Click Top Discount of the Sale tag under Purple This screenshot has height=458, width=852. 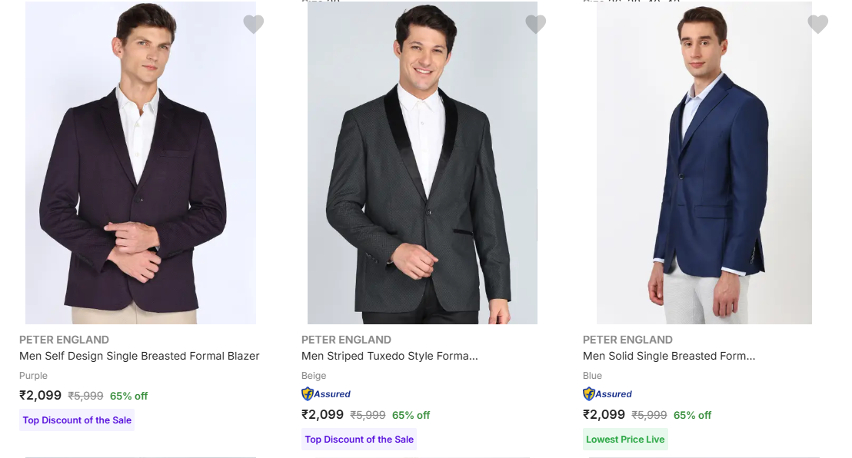click(x=77, y=420)
